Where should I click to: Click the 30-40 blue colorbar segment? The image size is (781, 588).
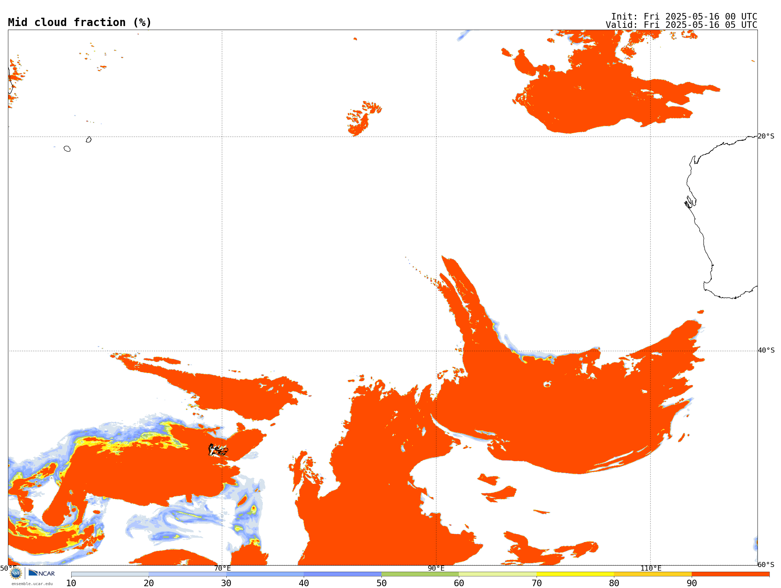[x=265, y=574]
